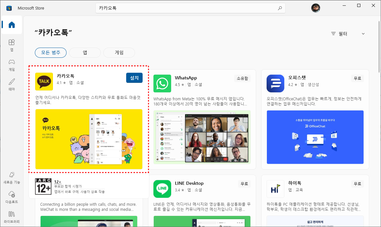Select the 게임 filter tab
This screenshot has width=381, height=227.
click(x=119, y=53)
